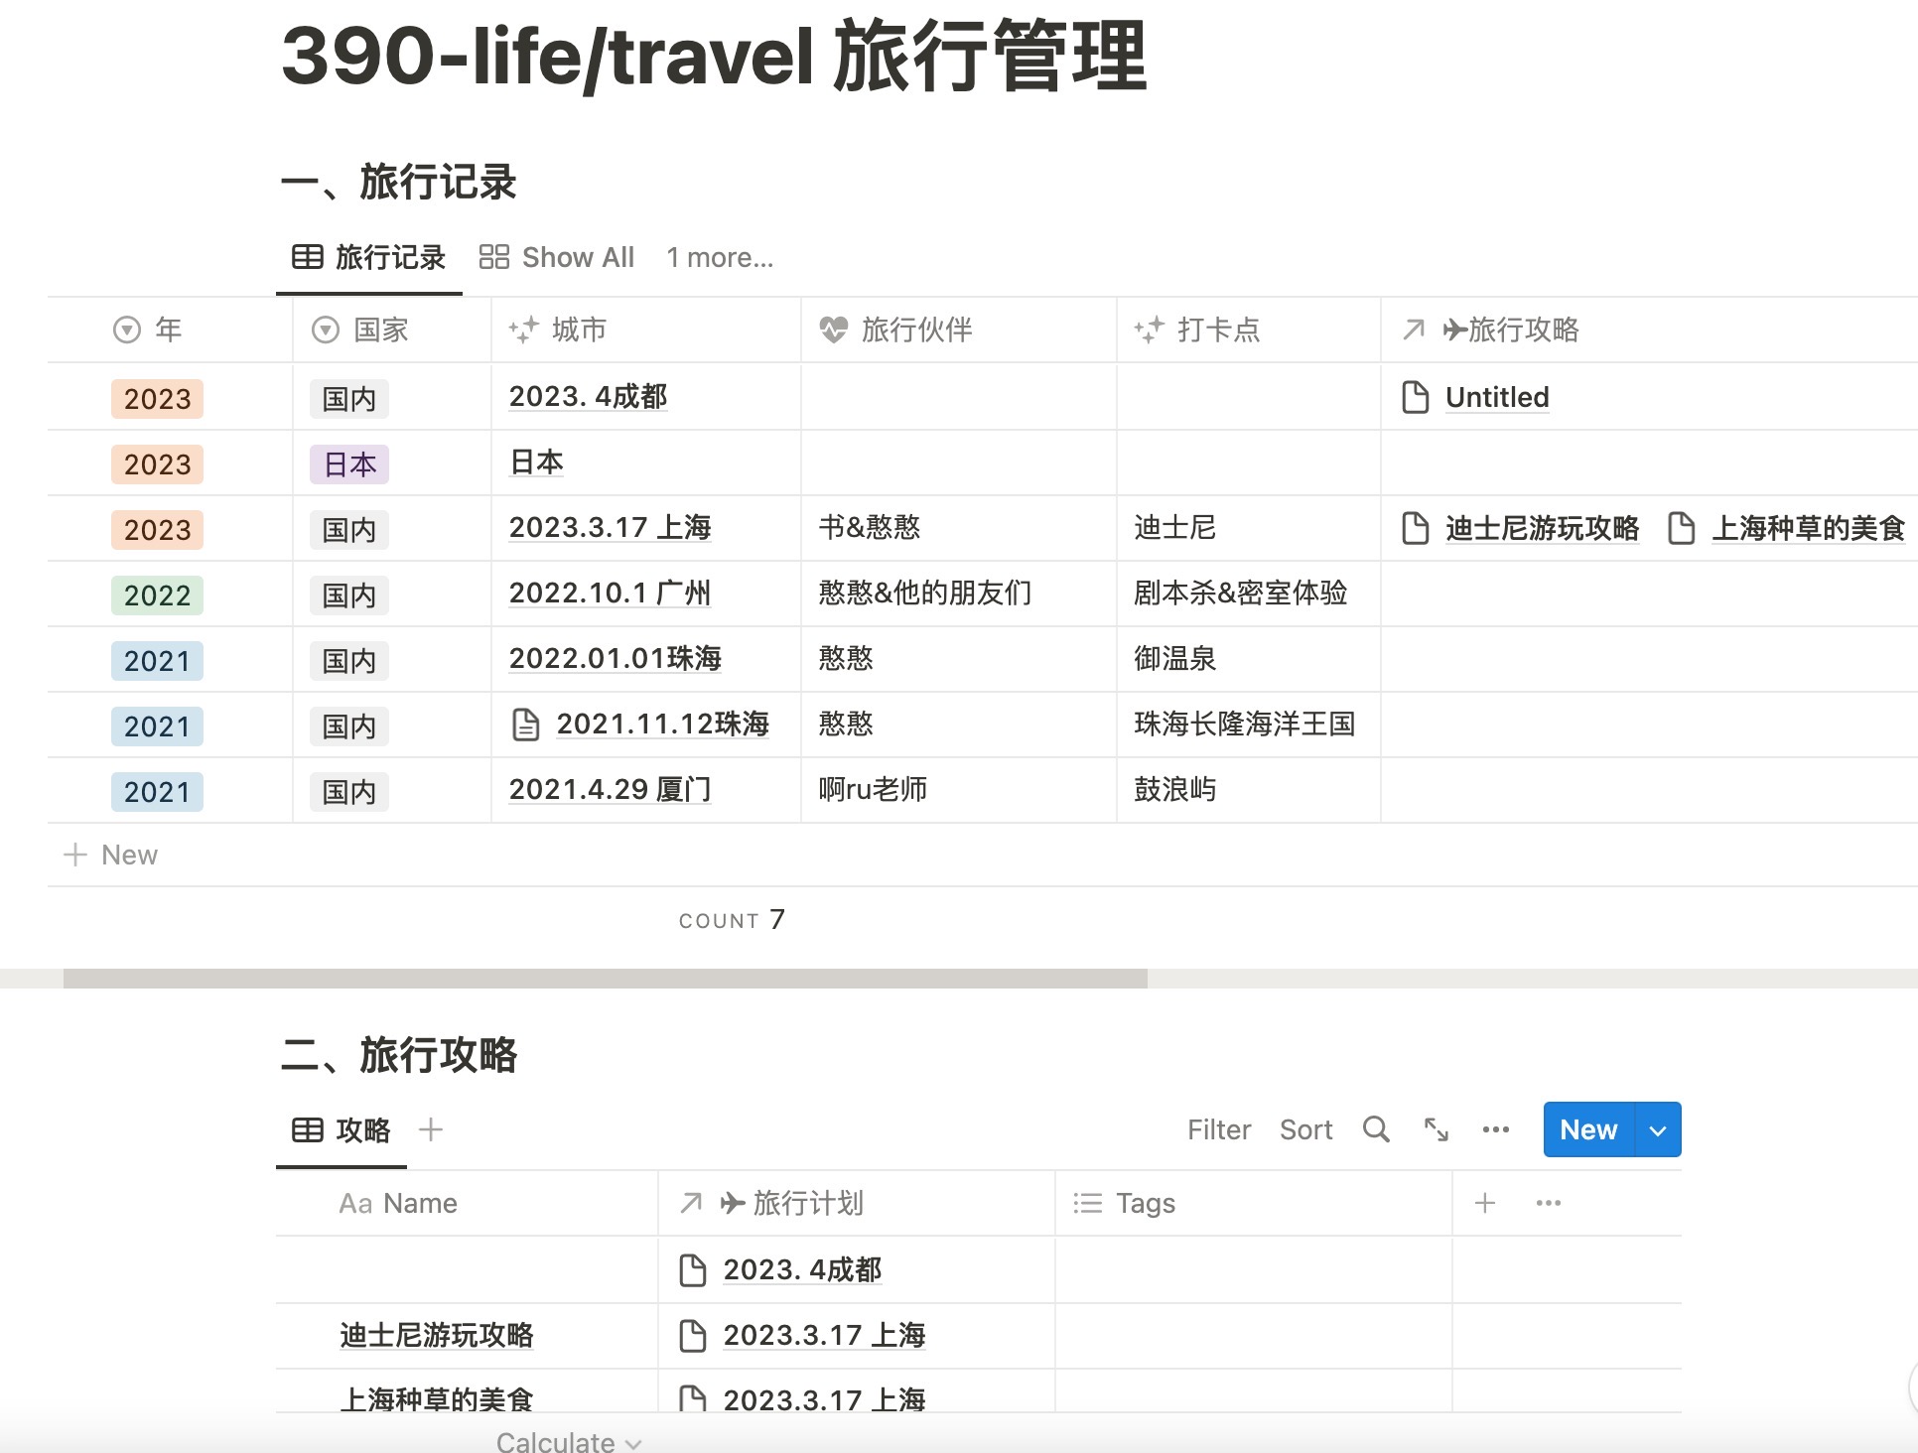Open column options ellipsis in header
Image resolution: width=1918 pixels, height=1453 pixels.
pyautogui.click(x=1548, y=1203)
